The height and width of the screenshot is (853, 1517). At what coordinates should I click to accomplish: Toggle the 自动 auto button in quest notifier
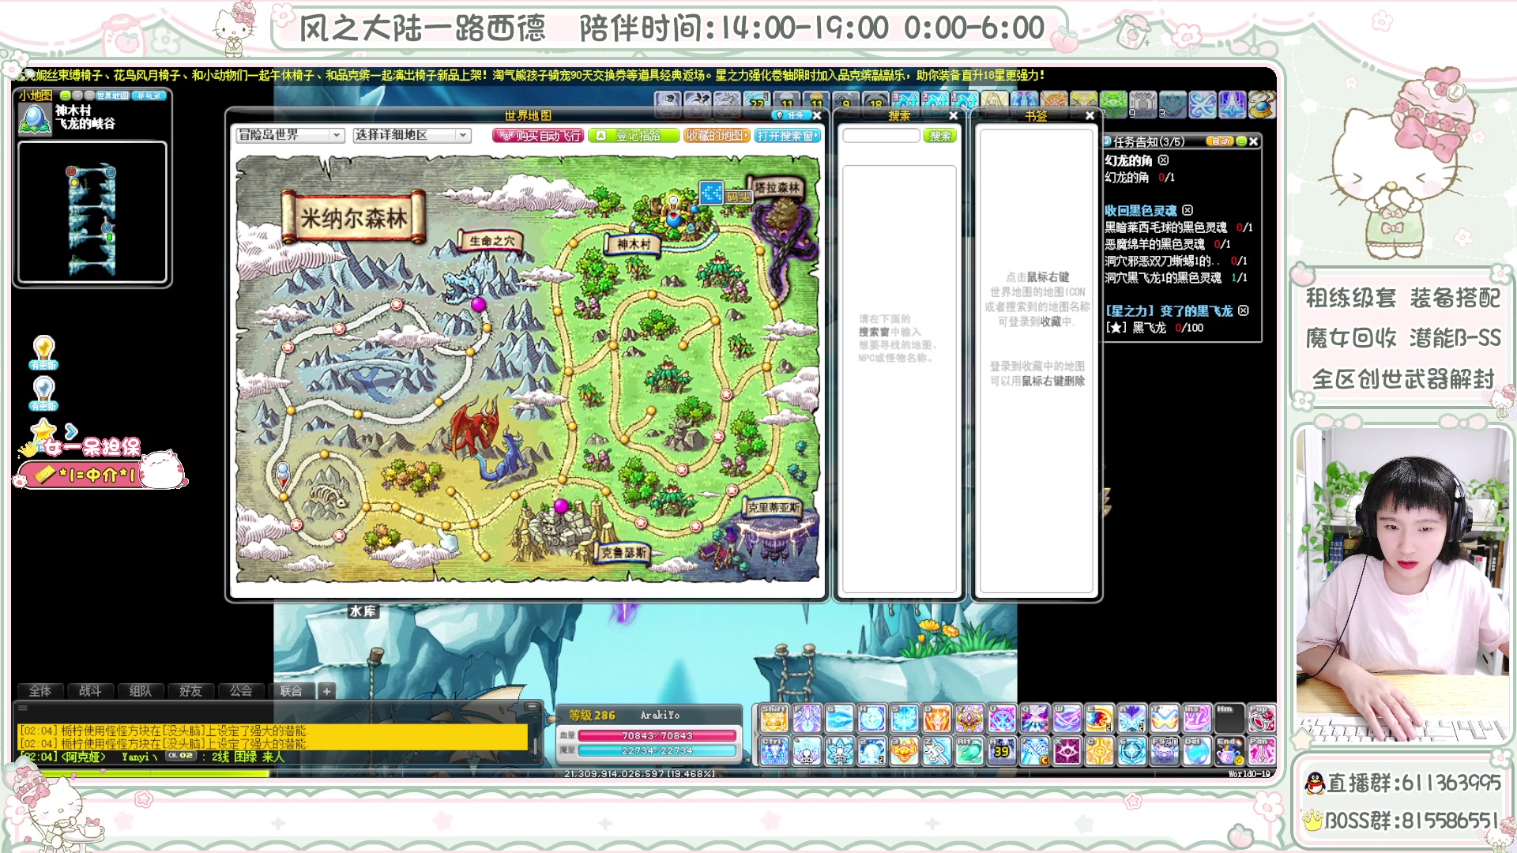click(1221, 141)
